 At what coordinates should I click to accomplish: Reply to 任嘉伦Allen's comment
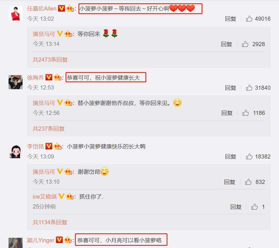tap(231, 19)
